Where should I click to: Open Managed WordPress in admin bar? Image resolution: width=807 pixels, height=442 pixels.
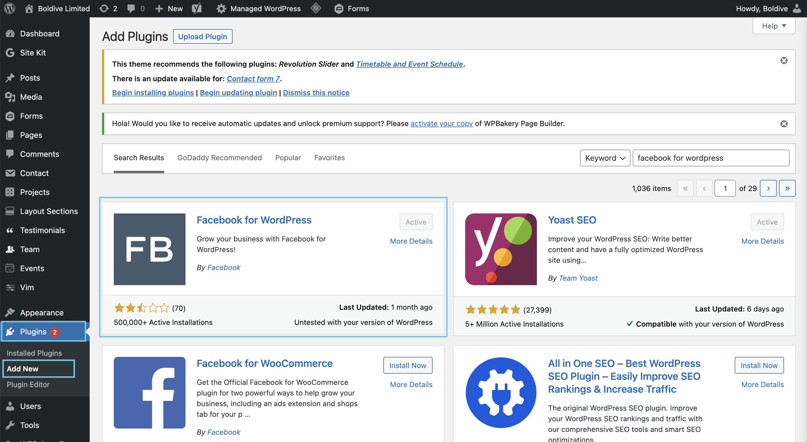tap(258, 8)
